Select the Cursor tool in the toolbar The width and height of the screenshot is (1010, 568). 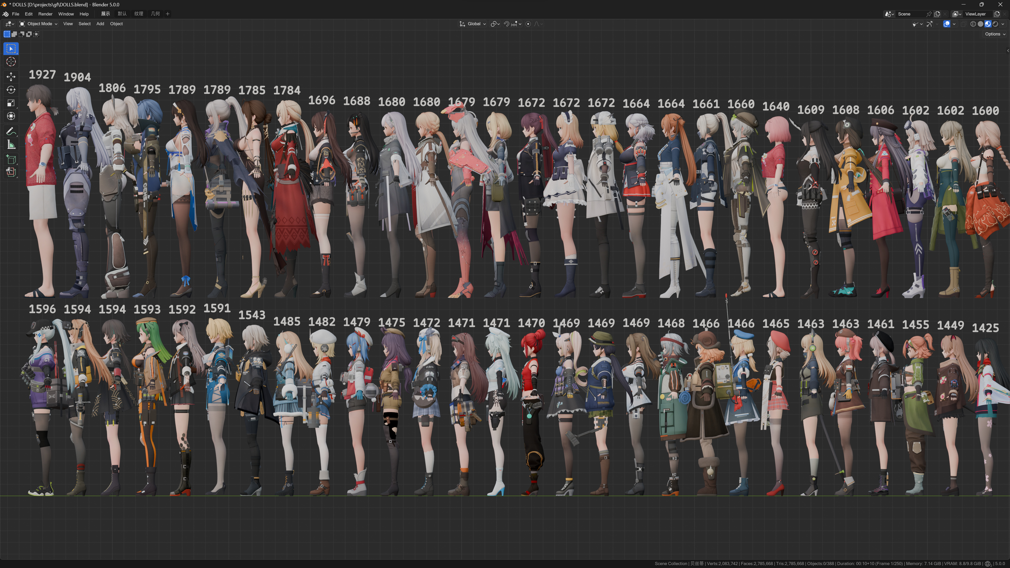pyautogui.click(x=11, y=62)
